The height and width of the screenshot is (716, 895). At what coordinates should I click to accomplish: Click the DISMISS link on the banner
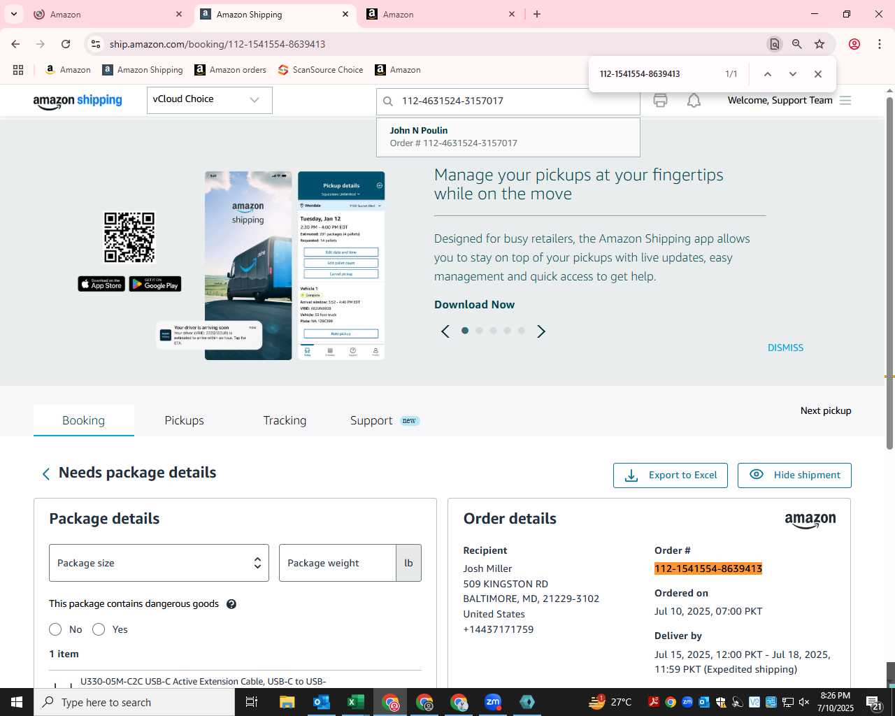[x=785, y=348]
